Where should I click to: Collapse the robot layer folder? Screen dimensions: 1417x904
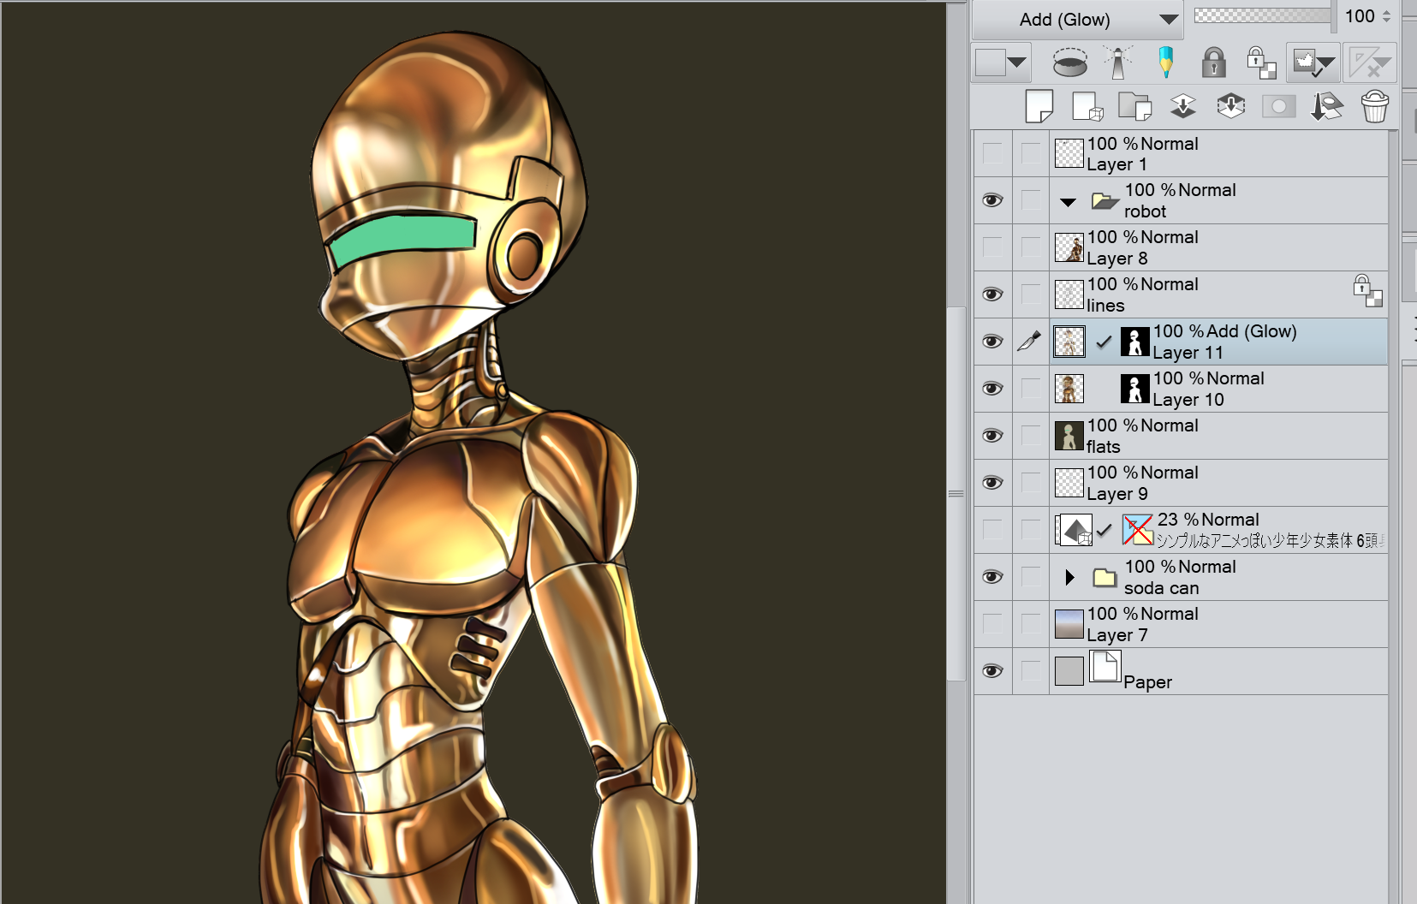[x=1068, y=202]
